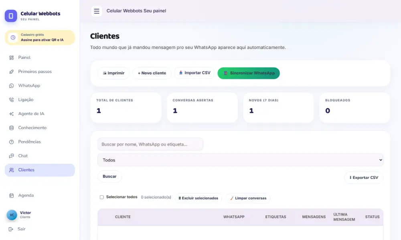This screenshot has height=240, width=401.
Task: Click the WhatsApp sidebar icon
Action: (x=12, y=86)
